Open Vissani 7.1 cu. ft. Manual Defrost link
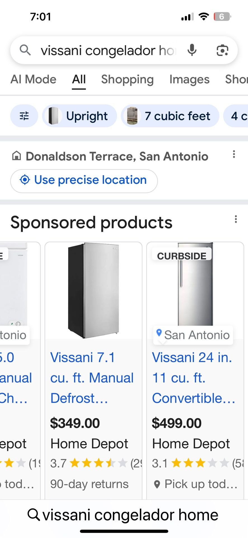The width and height of the screenshot is (248, 538). (x=92, y=377)
